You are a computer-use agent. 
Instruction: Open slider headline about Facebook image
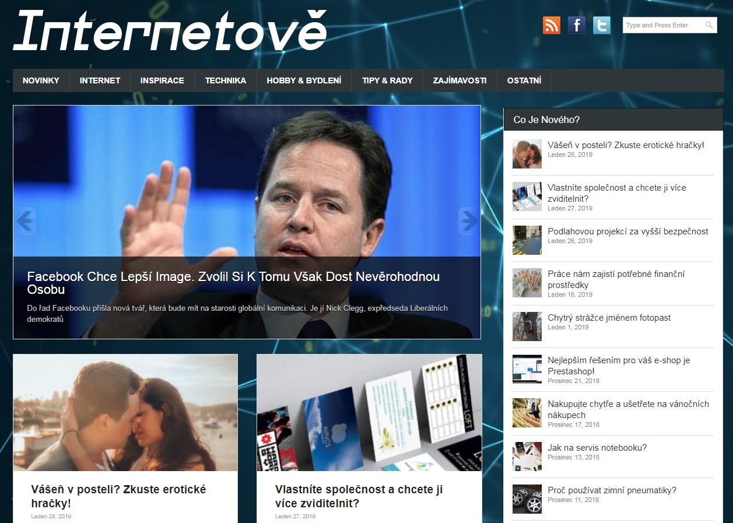tap(233, 283)
